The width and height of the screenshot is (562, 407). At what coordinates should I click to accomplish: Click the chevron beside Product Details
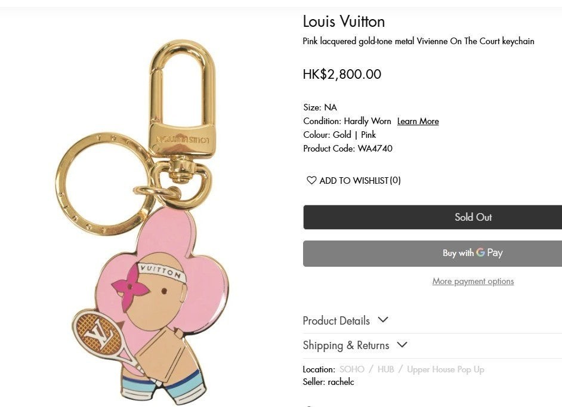point(383,320)
